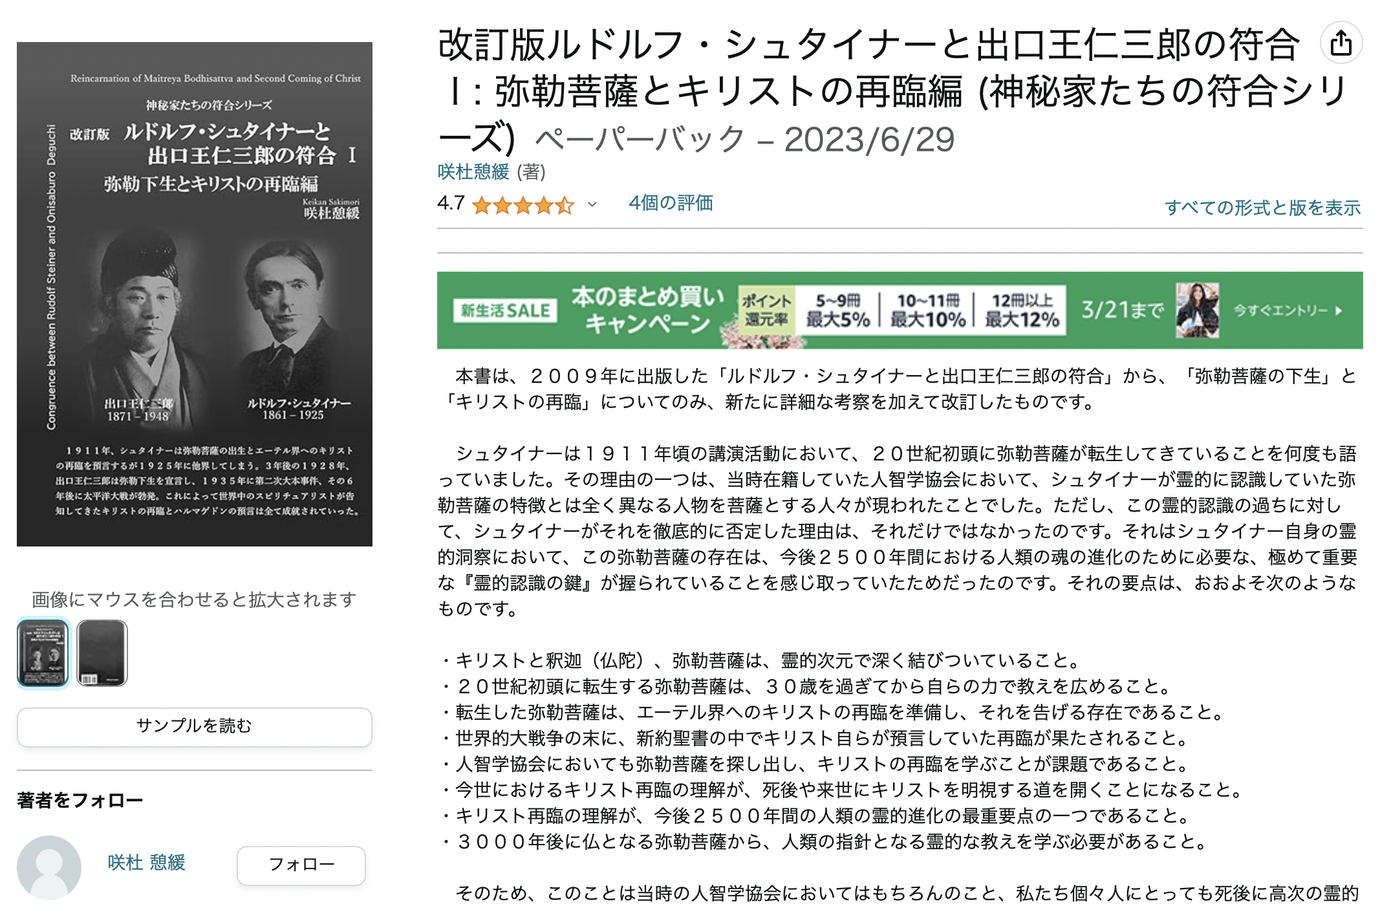
Task: Click the 今すぐエントリー arrow in the banner
Action: pos(1288,310)
